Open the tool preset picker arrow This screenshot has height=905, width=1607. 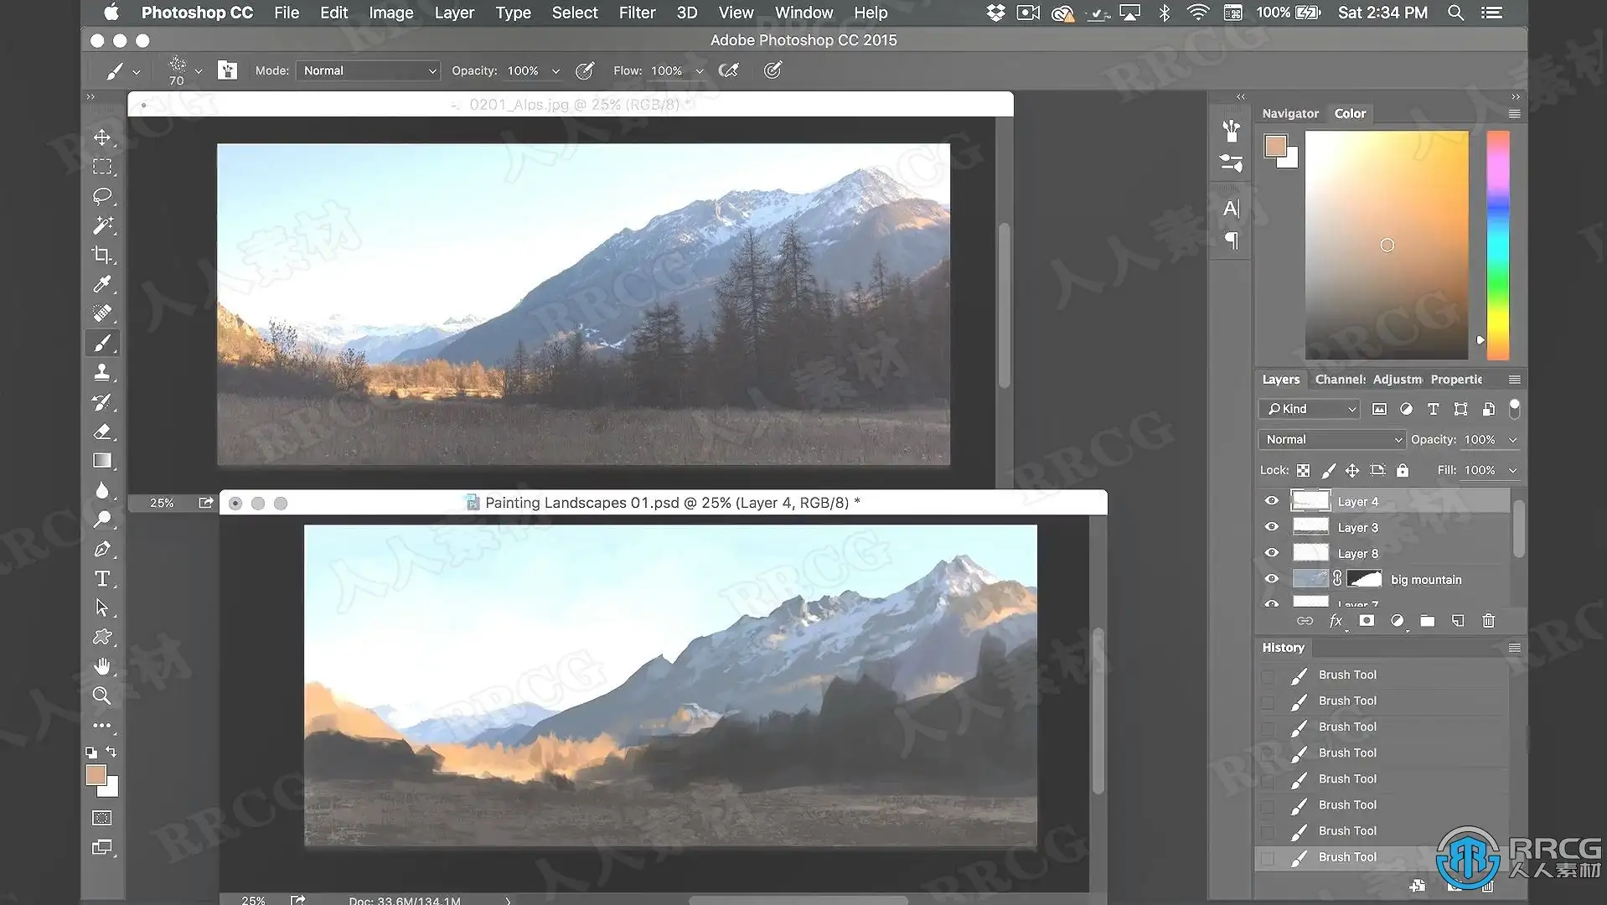pos(136,71)
